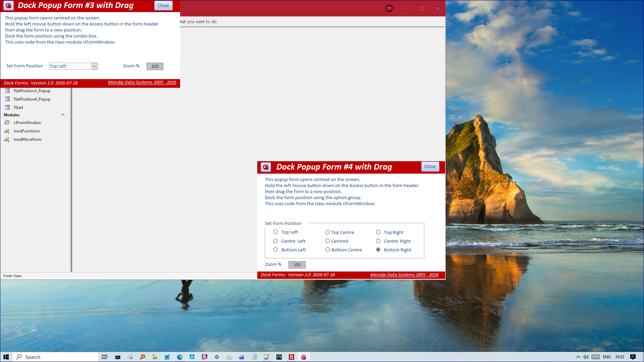Open Task View from the taskbar
Image resolution: width=644 pixels, height=362 pixels.
(105, 357)
